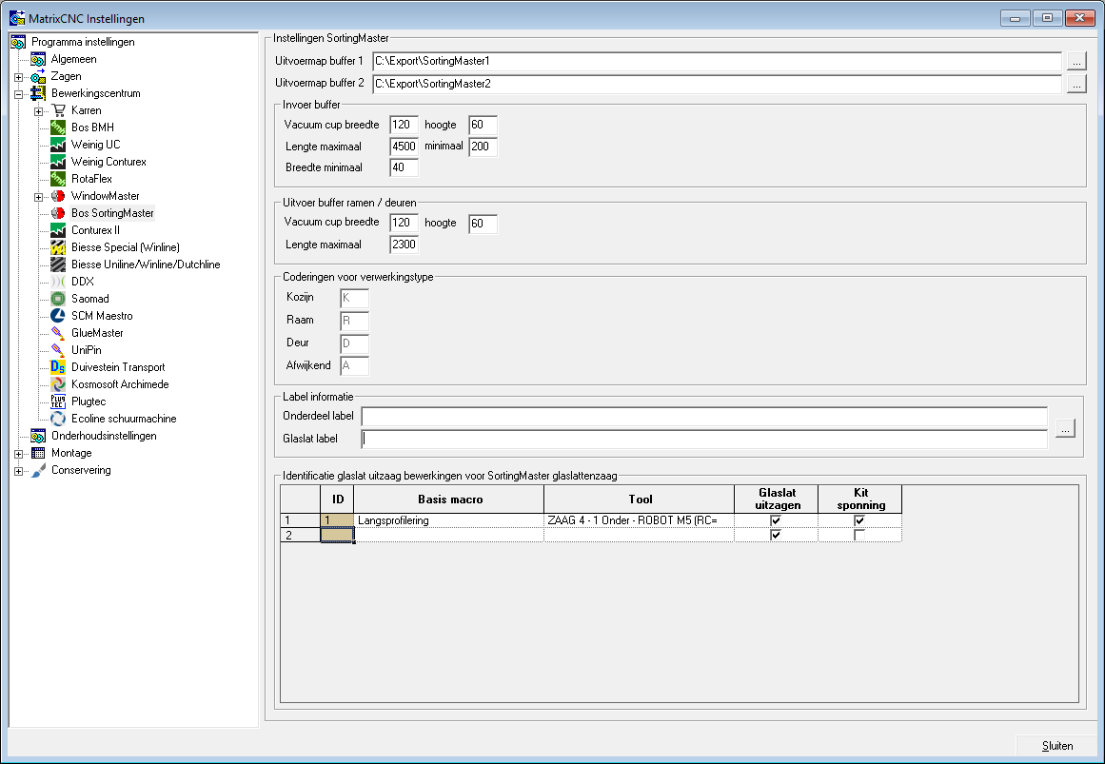Collapse the Bewerkingscentrum tree node
1105x764 pixels.
point(18,94)
